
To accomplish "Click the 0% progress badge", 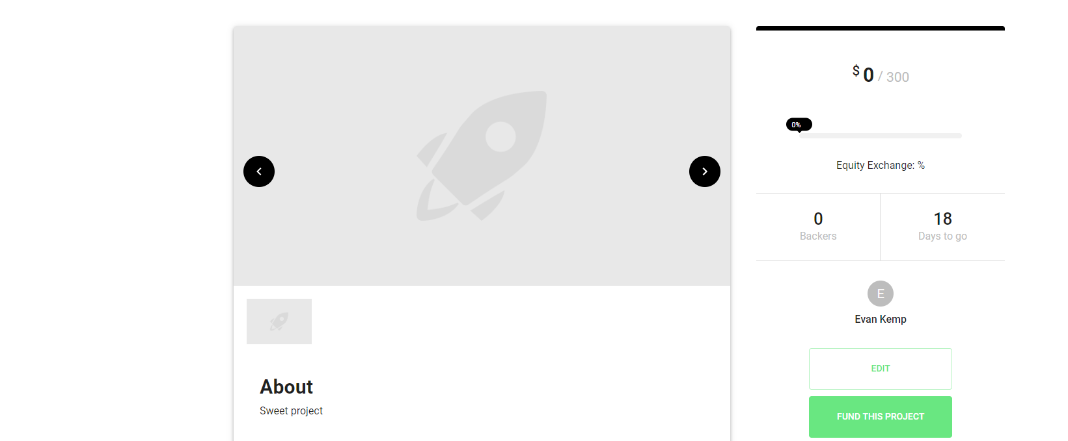I will coord(799,125).
